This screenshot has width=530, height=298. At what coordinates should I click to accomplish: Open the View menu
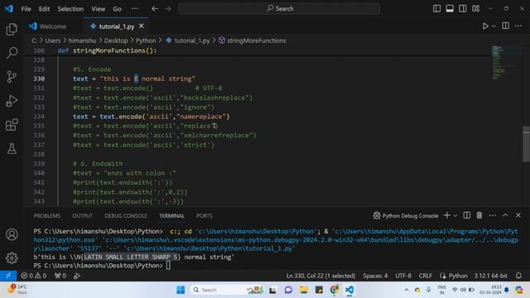click(x=98, y=9)
